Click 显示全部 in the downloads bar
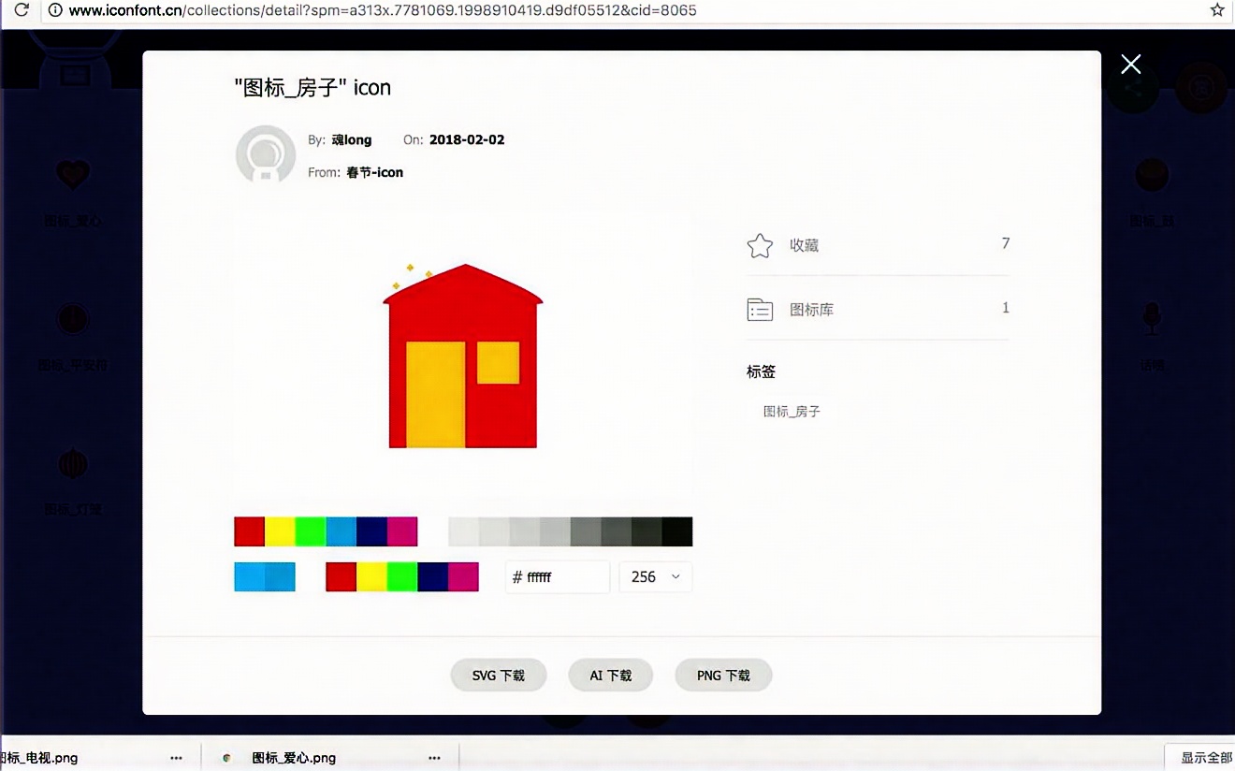The image size is (1235, 771). tap(1205, 758)
